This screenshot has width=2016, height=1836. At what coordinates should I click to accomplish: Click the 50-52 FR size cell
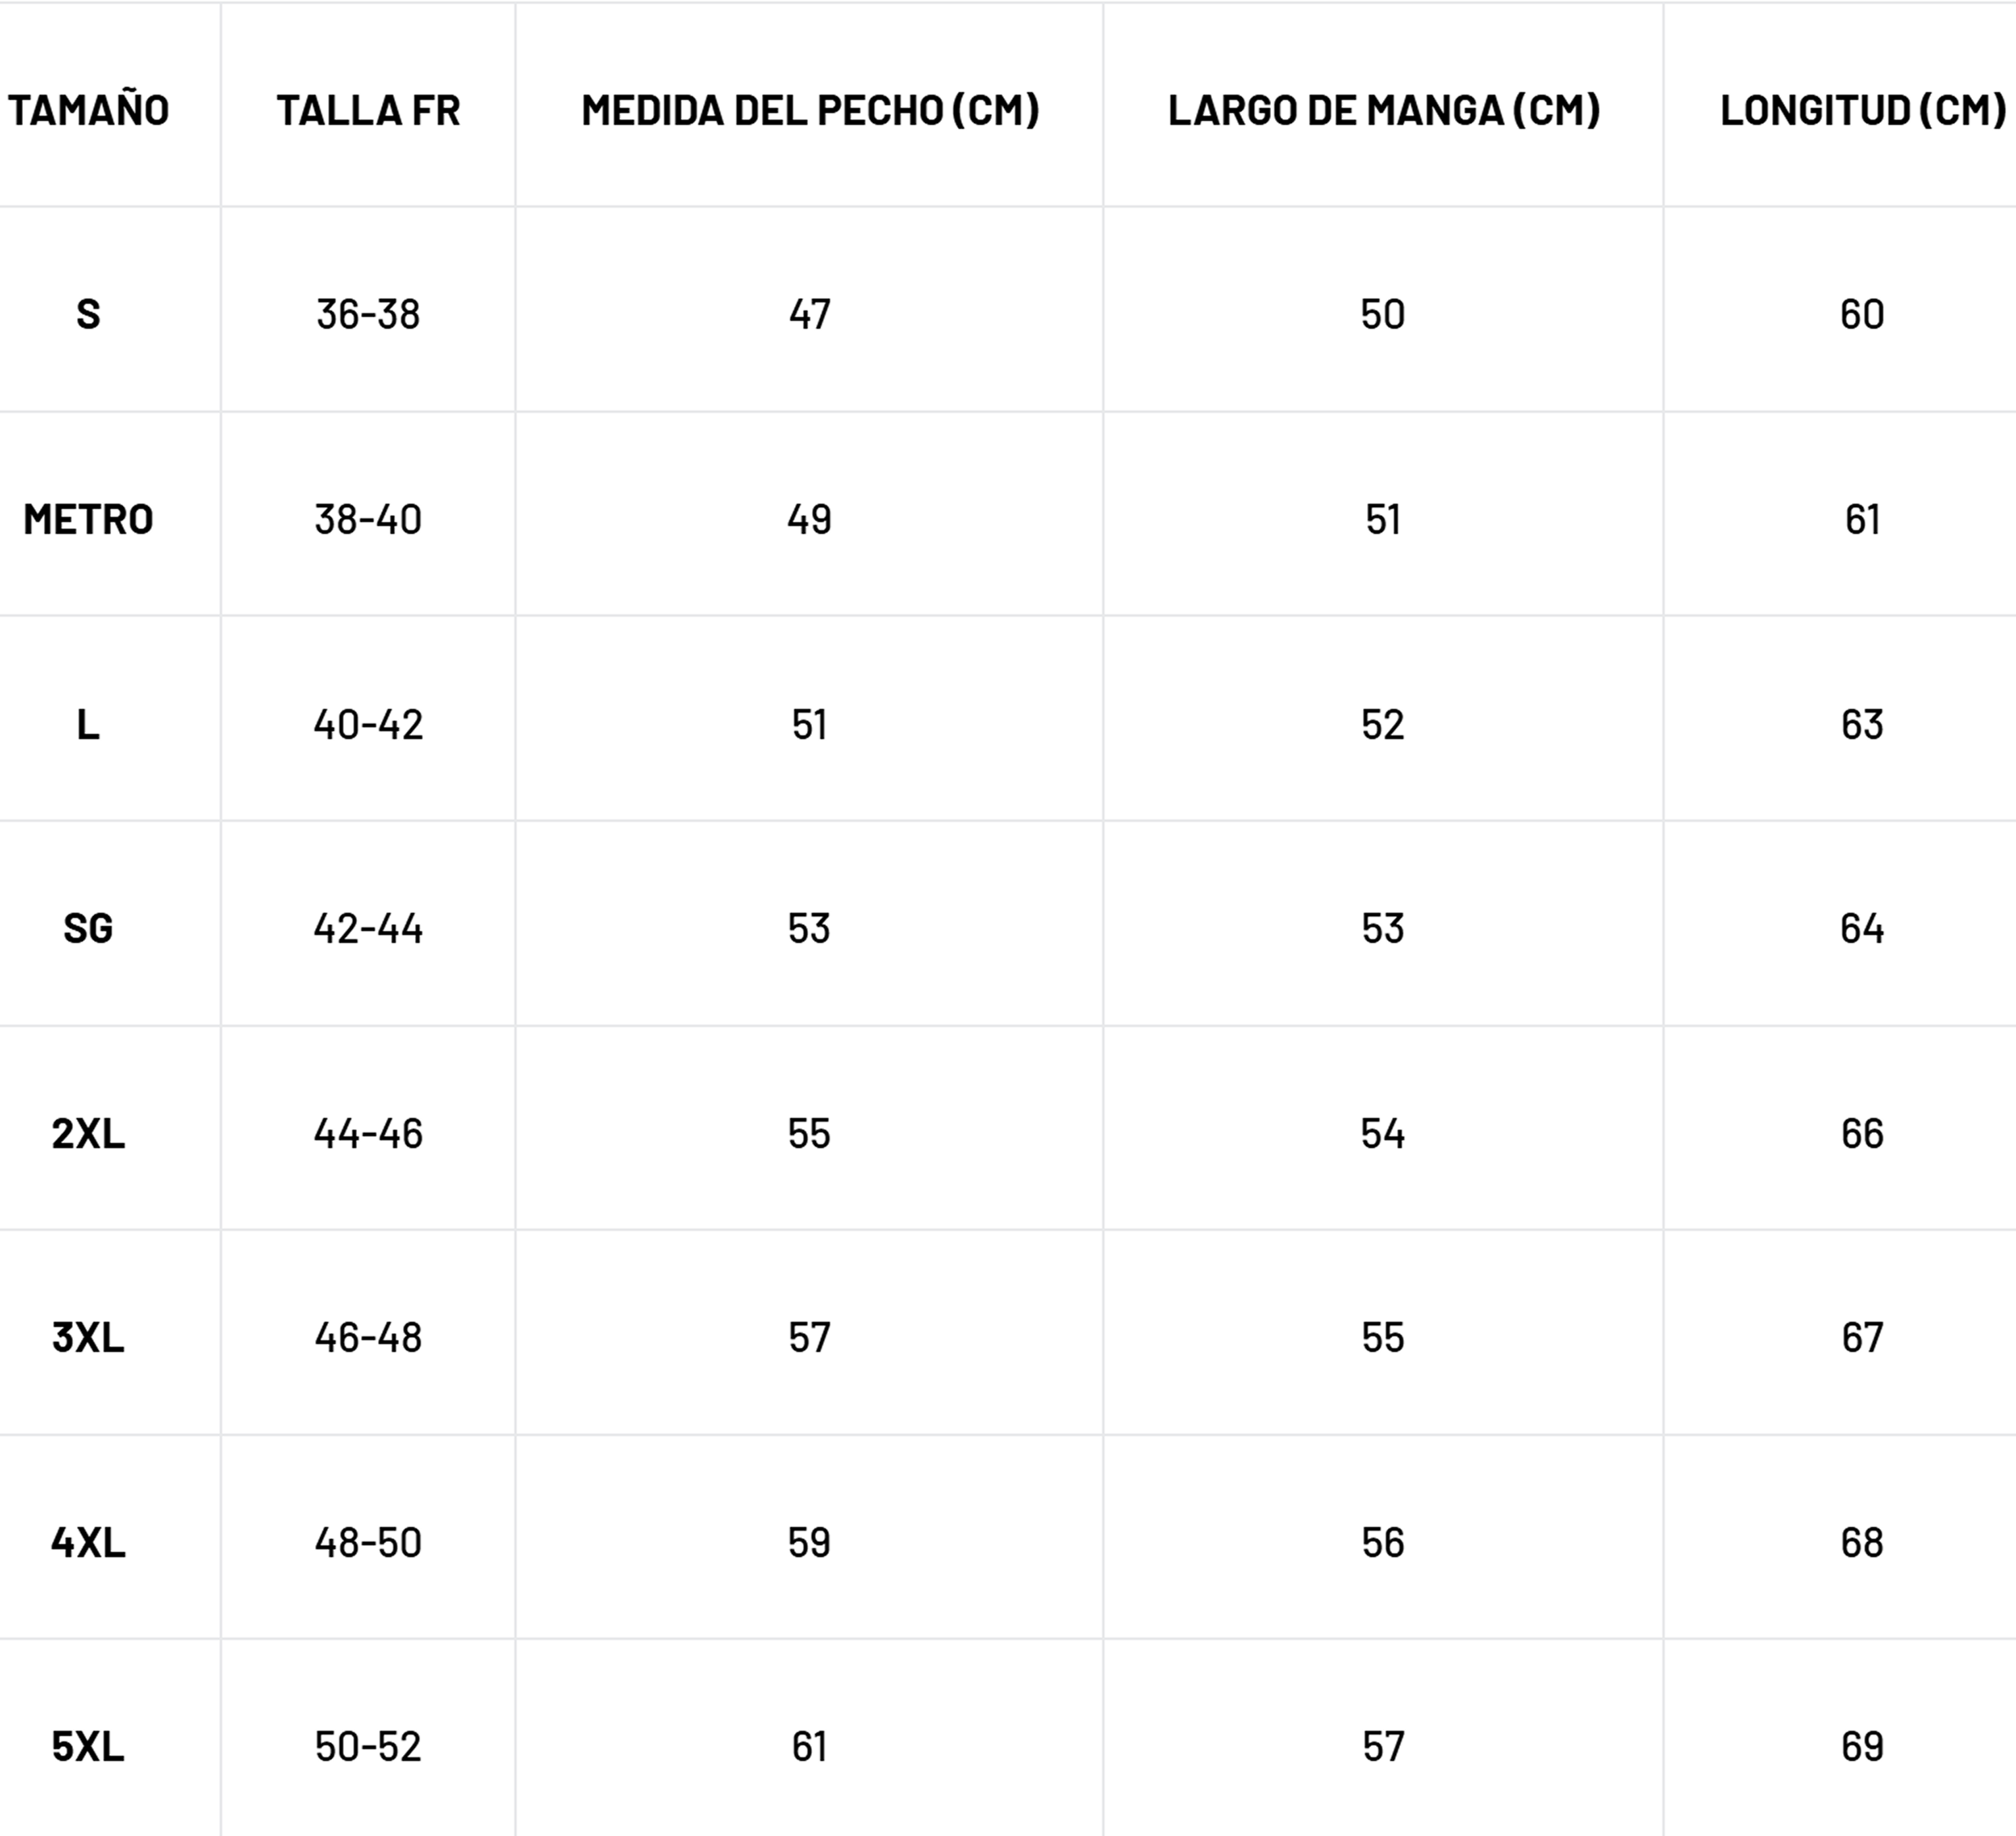tap(368, 1746)
